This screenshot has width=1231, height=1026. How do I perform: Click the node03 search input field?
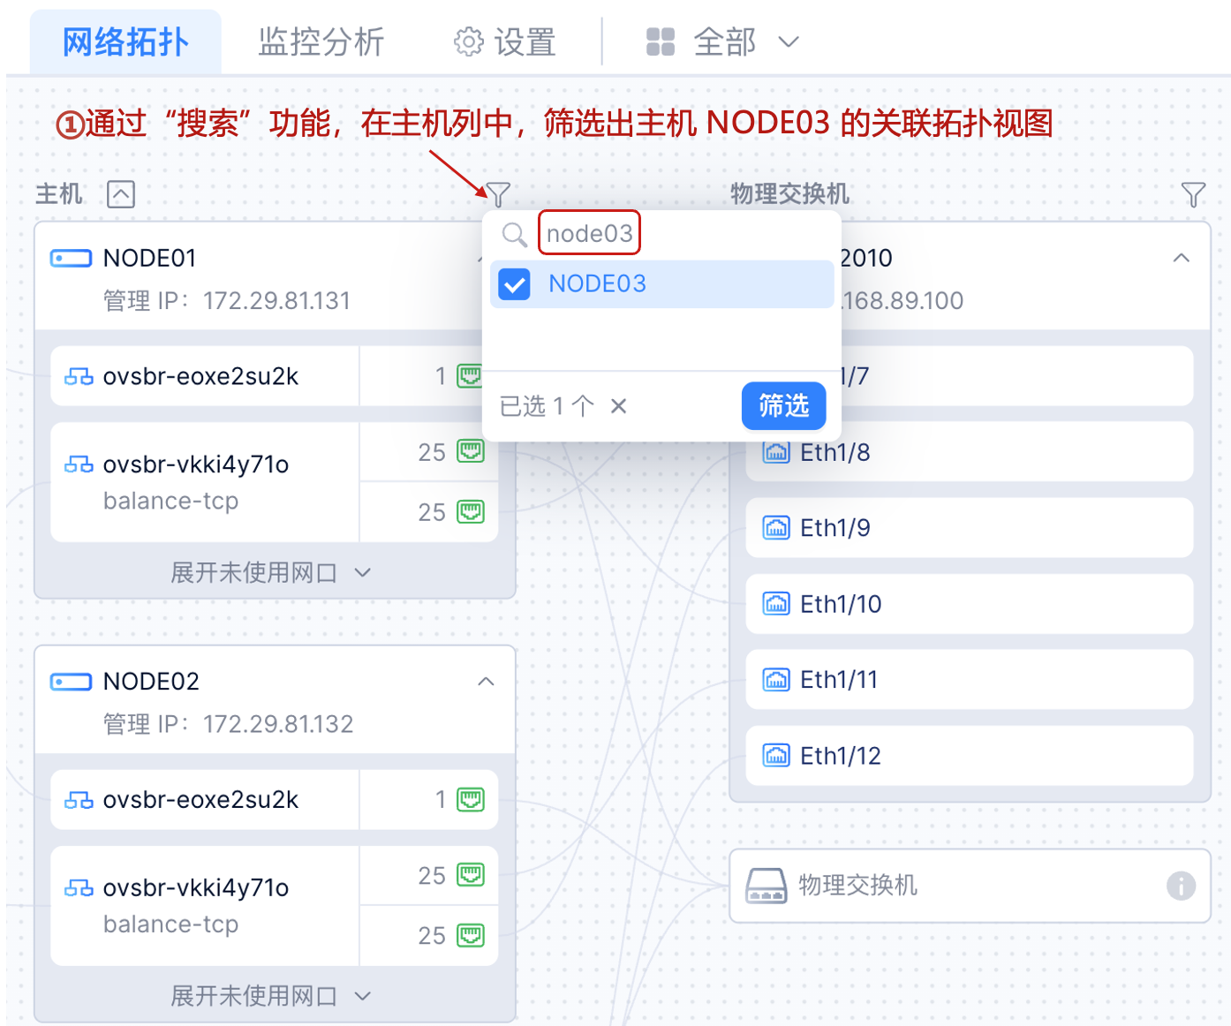coord(589,234)
